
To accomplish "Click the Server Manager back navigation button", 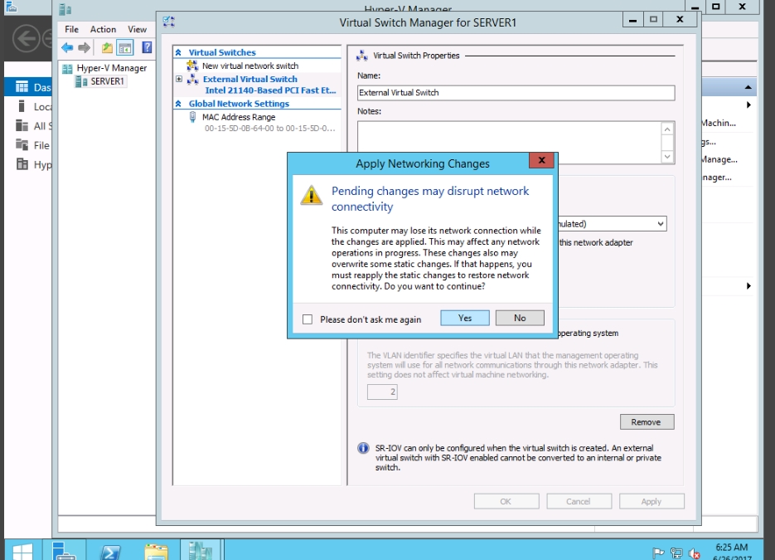I will (27, 39).
